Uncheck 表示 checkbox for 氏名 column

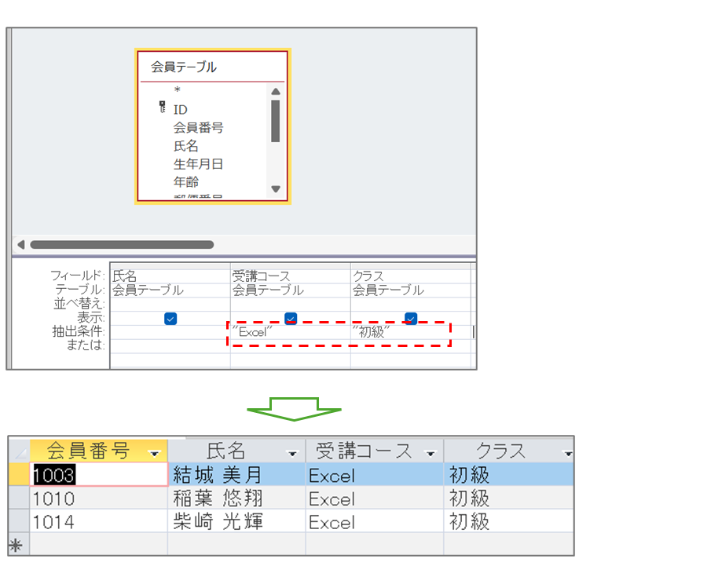pos(170,318)
